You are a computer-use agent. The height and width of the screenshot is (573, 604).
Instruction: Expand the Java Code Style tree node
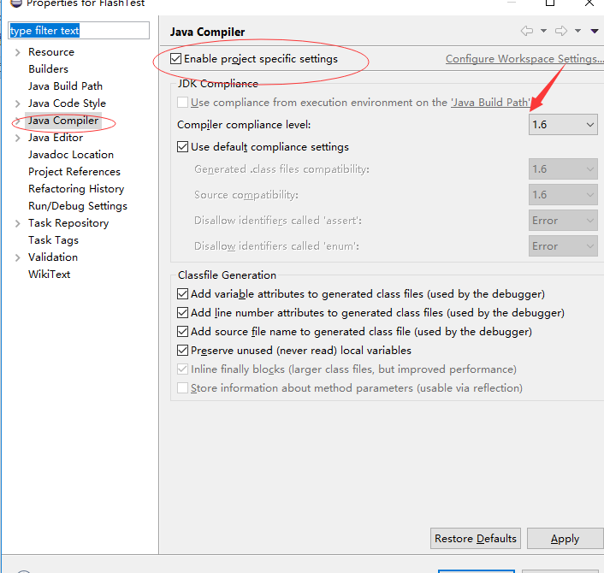(18, 103)
